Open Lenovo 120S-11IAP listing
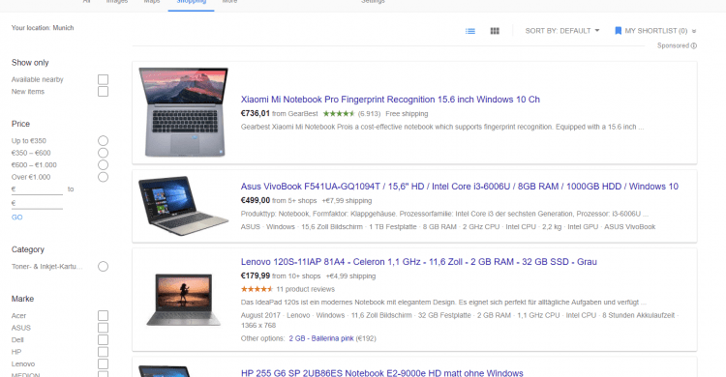Viewport: 726px width, 377px height. [x=418, y=262]
